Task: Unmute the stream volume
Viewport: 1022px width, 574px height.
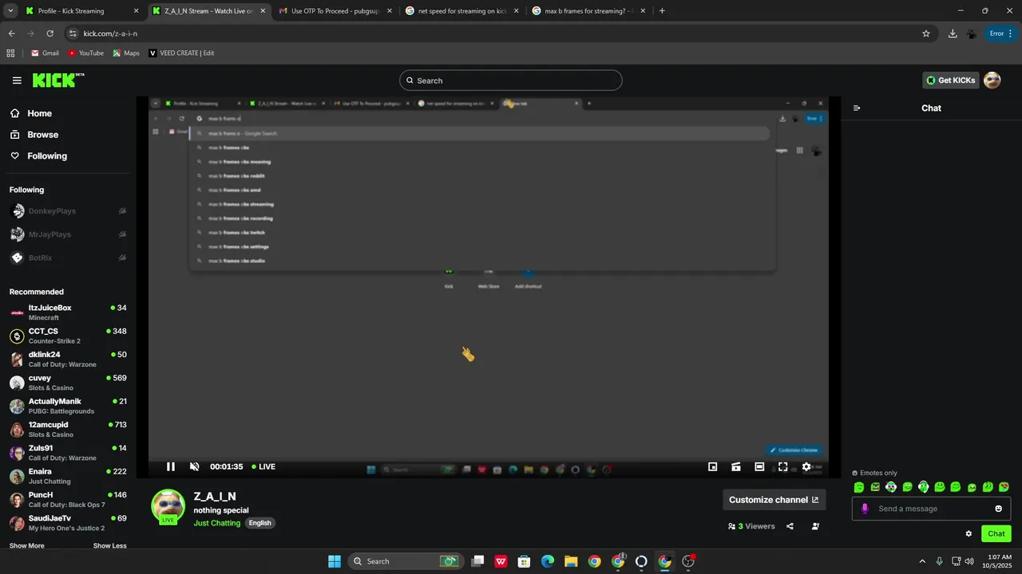Action: coord(194,466)
